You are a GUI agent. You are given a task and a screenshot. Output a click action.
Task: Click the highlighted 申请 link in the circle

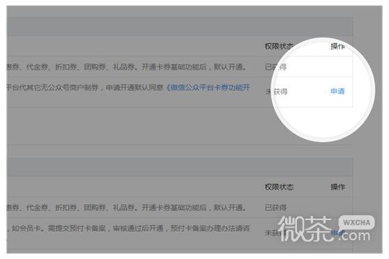[337, 91]
